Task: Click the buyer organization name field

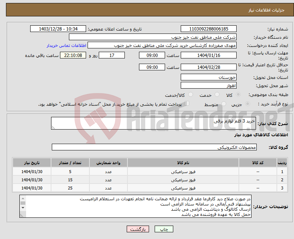Action: [x=153, y=37]
